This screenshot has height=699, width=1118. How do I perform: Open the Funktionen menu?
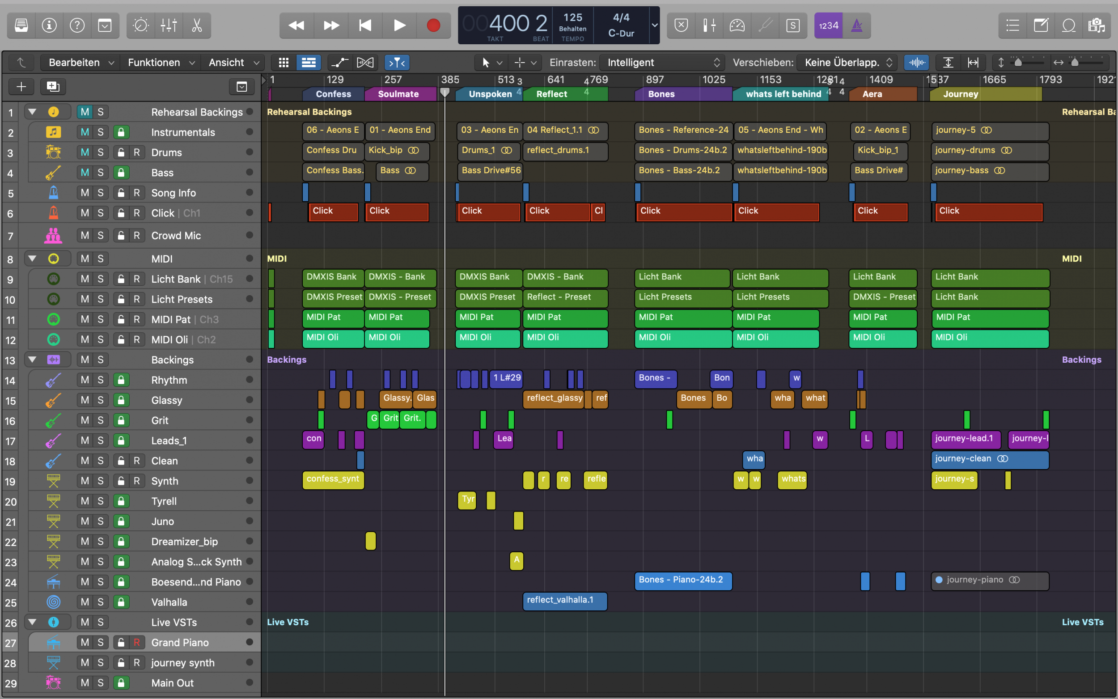pyautogui.click(x=161, y=63)
